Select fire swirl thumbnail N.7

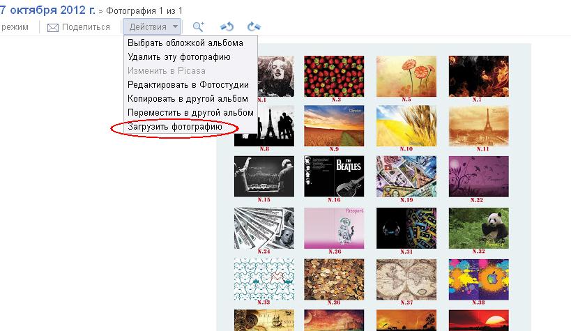point(478,76)
